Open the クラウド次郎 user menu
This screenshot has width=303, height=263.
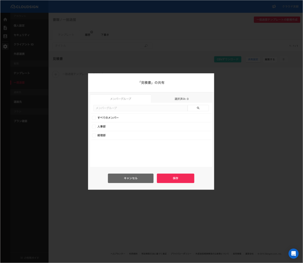click(x=290, y=6)
